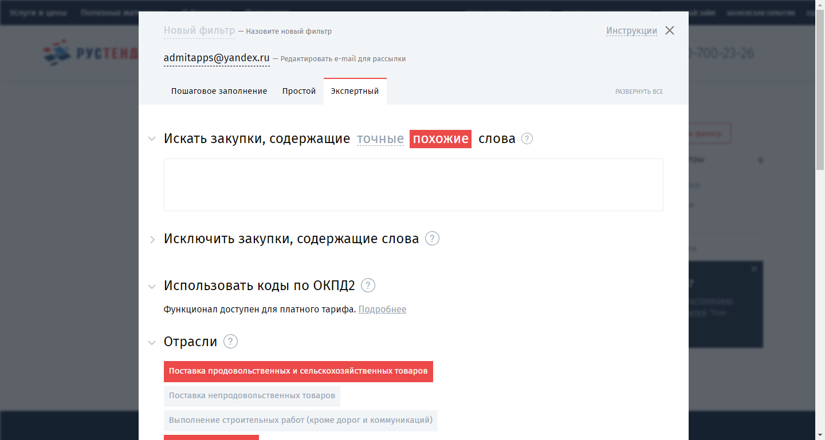Select Поставка непродовольственных товаров industry
Screen dimensions: 825x440
pos(252,396)
